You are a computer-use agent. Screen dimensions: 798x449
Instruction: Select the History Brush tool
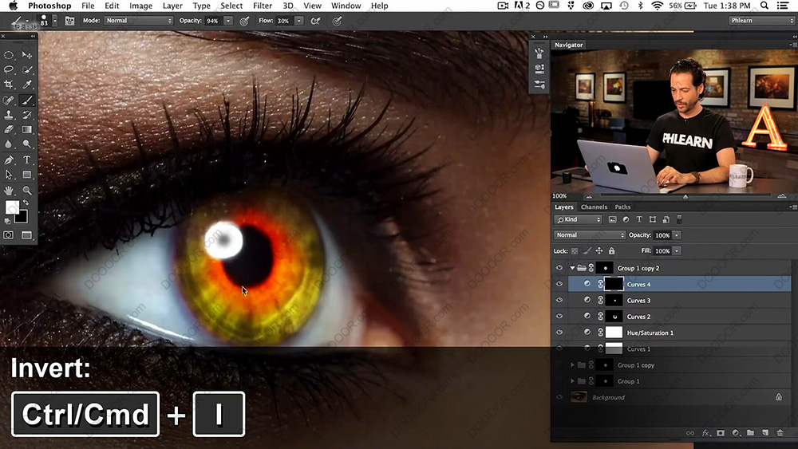click(x=27, y=115)
